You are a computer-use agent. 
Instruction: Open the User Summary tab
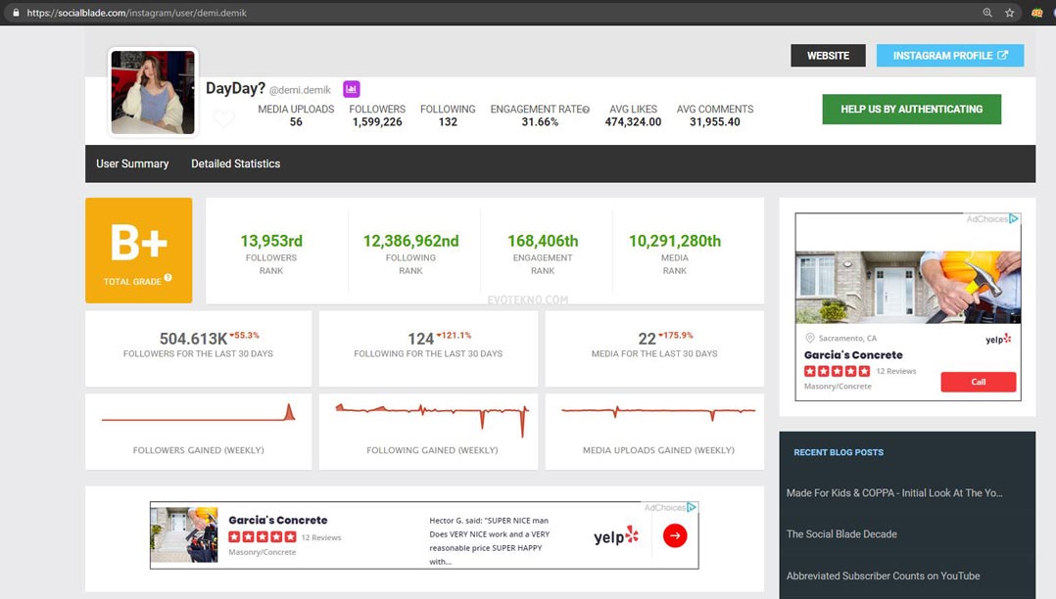(132, 163)
